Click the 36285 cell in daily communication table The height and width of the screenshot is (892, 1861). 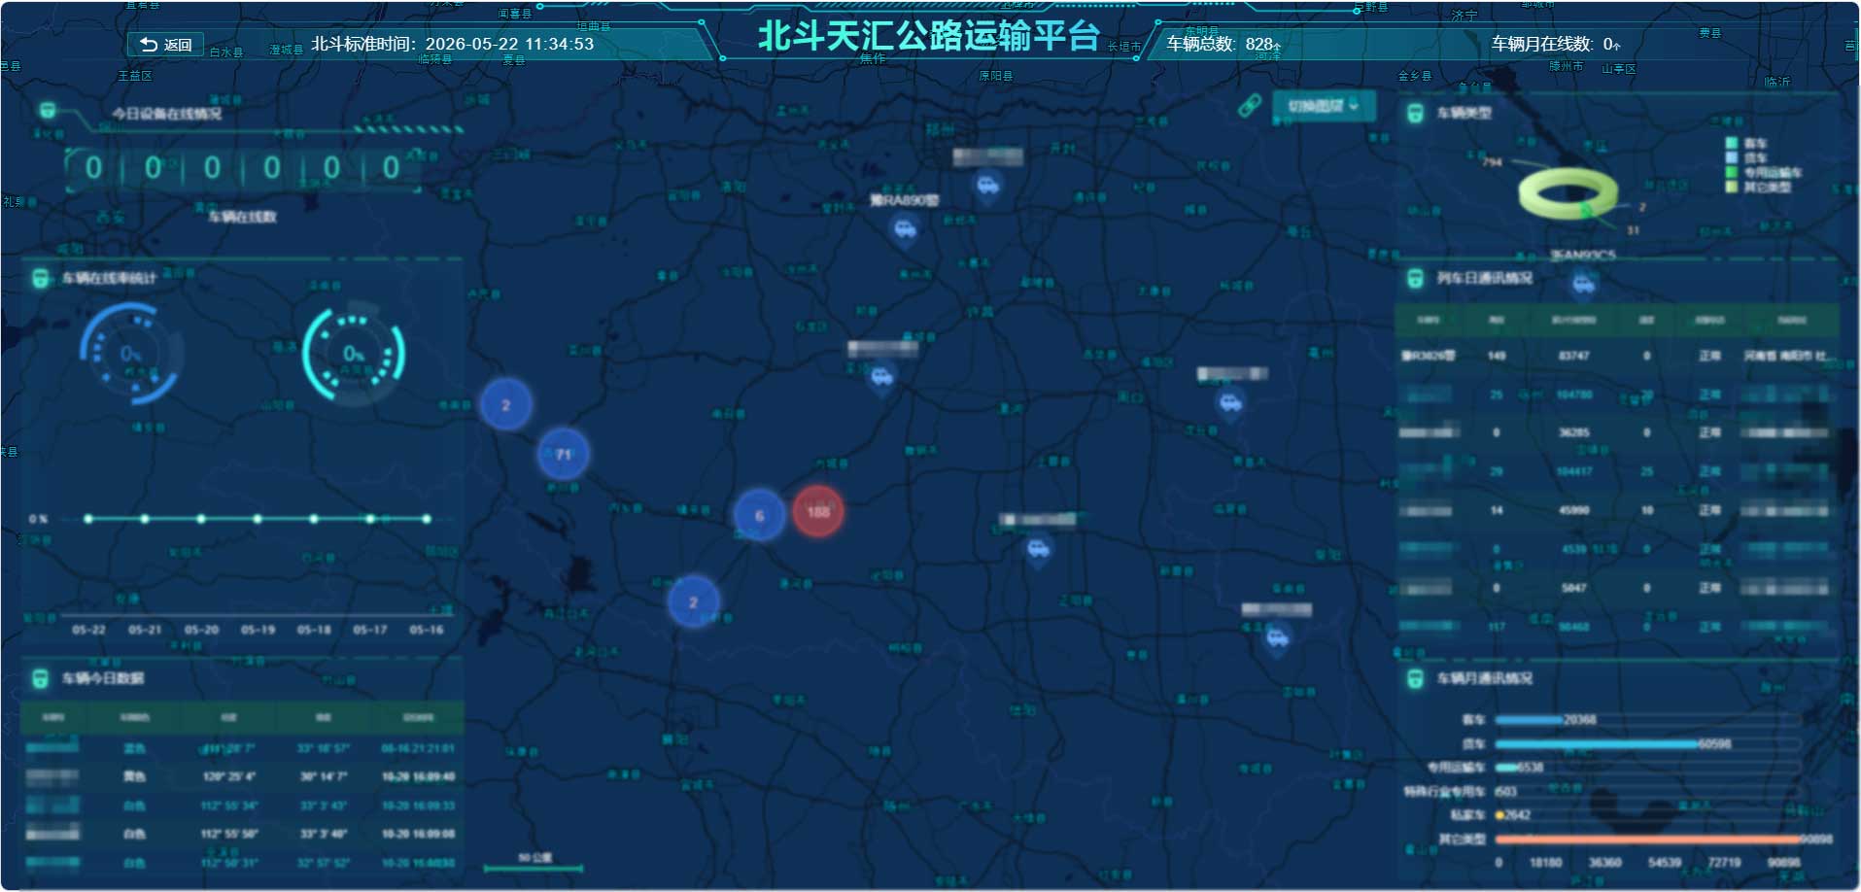(1574, 432)
